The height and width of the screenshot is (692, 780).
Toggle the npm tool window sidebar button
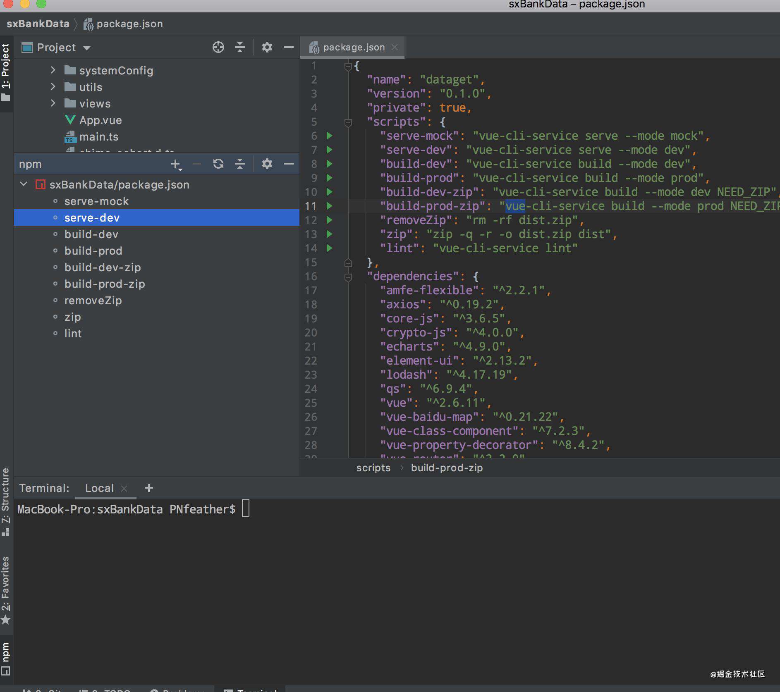[x=6, y=659]
